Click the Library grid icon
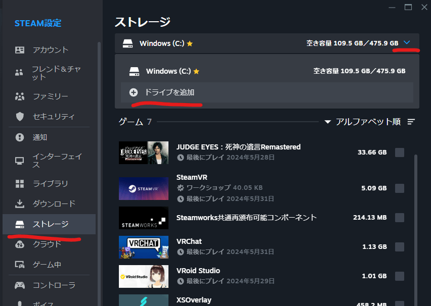This screenshot has width=431, height=306. click(x=20, y=184)
